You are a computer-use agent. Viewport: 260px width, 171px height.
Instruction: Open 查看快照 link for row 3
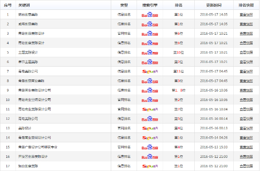point(246,33)
